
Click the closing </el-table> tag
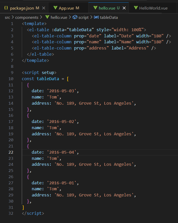[x=40, y=54]
